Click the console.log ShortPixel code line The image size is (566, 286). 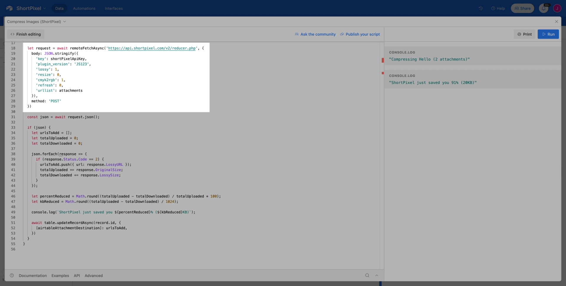tap(113, 212)
